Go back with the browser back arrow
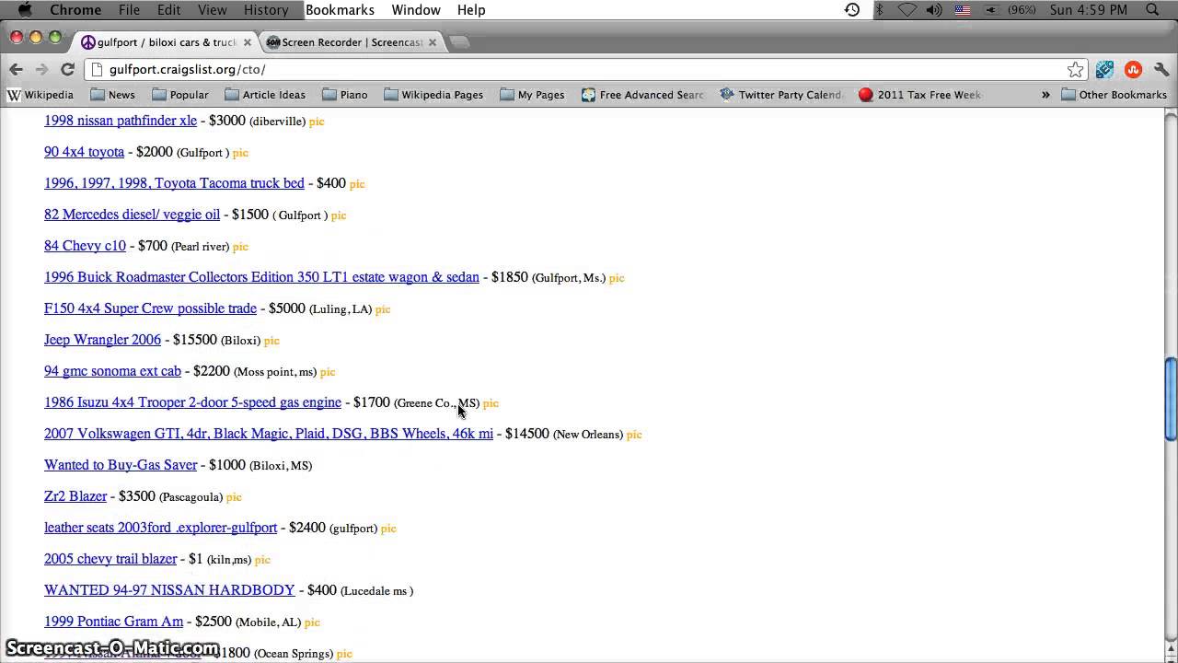This screenshot has width=1178, height=663. tap(16, 69)
